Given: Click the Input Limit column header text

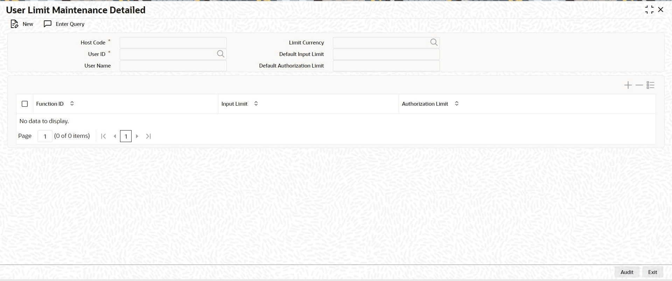Looking at the screenshot, I should 234,104.
